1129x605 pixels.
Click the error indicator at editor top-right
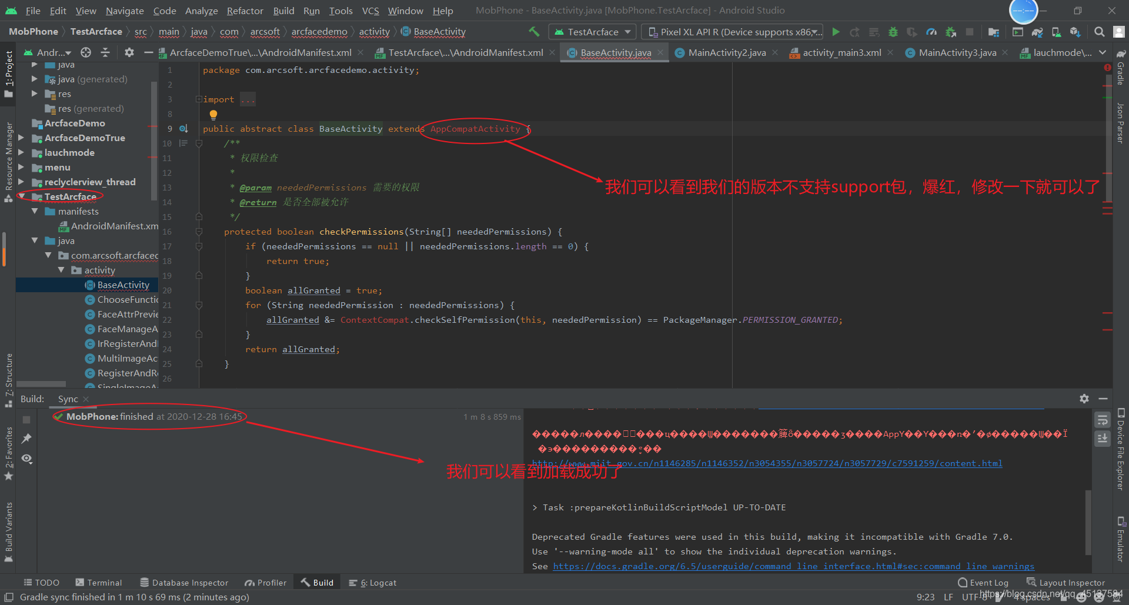pos(1107,68)
